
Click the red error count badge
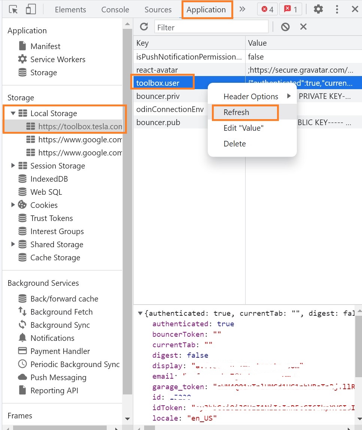point(267,9)
